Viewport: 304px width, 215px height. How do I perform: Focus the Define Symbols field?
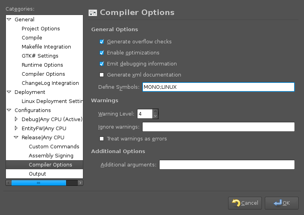tap(218, 87)
